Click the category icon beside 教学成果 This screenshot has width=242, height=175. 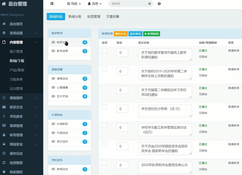53,51
